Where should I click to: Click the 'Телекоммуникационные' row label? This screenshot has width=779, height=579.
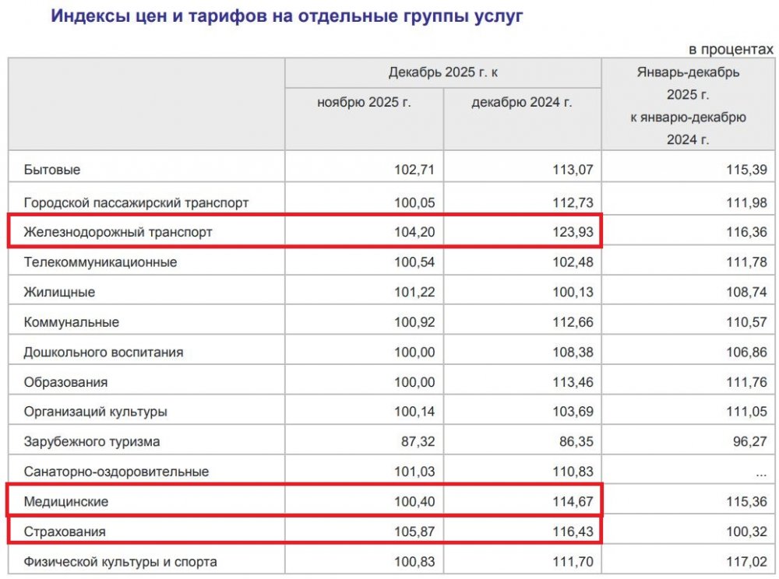100,262
